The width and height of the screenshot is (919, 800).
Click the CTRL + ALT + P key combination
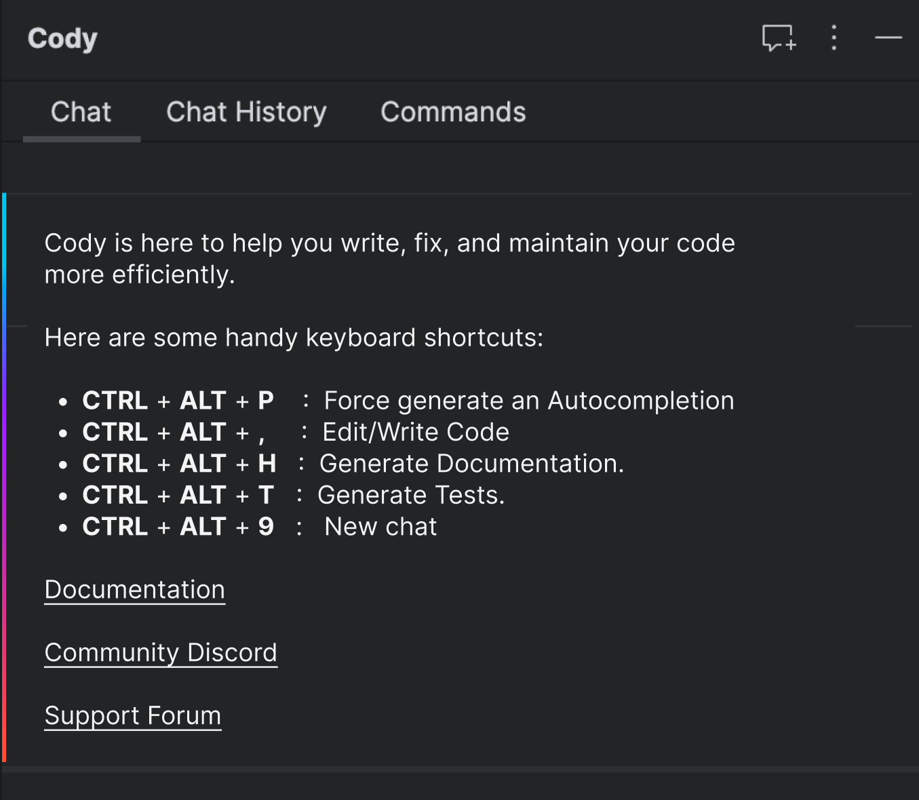click(x=178, y=401)
